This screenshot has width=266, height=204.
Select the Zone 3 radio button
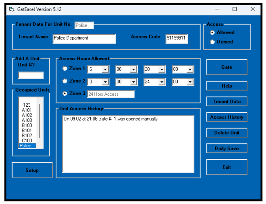[65, 94]
